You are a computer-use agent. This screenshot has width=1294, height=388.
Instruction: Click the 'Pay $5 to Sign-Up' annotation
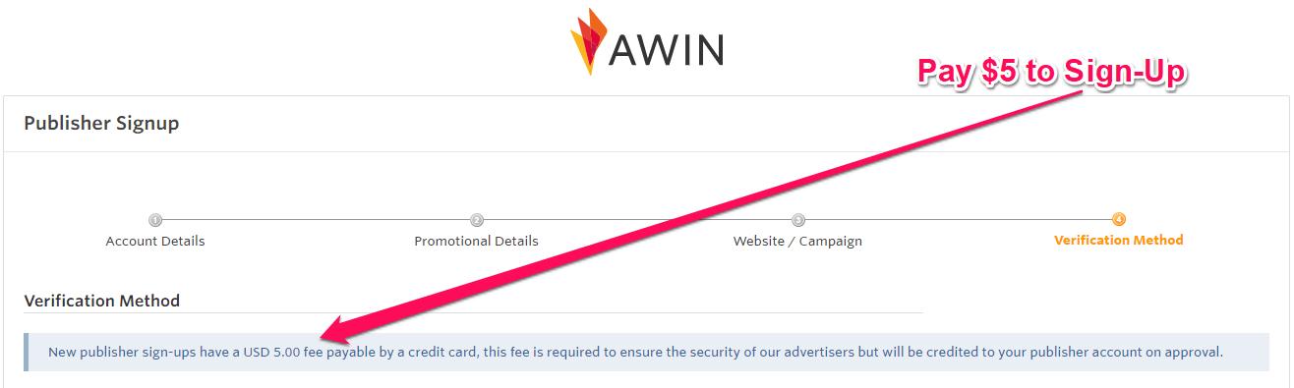click(x=1052, y=71)
